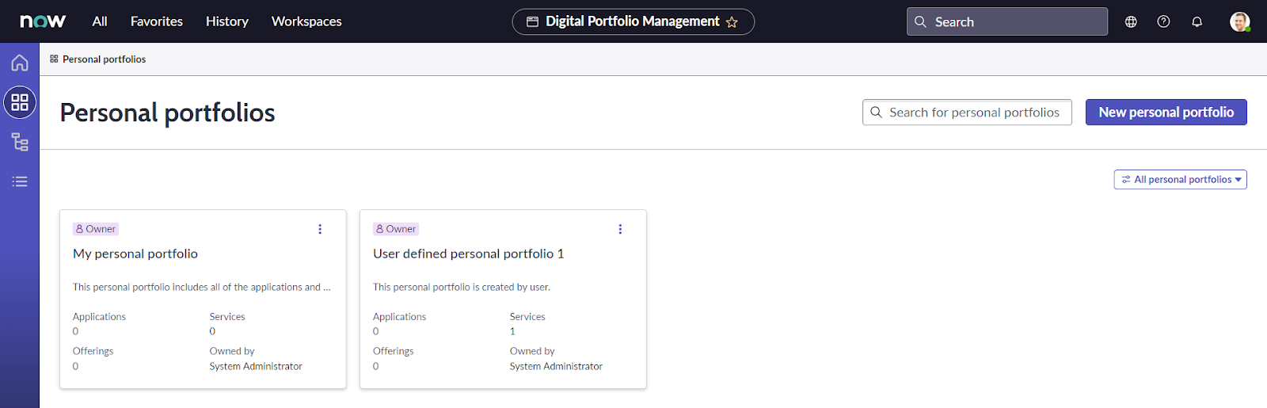This screenshot has height=408, width=1267.
Task: Open more options on User defined portfolio card
Action: coord(620,229)
